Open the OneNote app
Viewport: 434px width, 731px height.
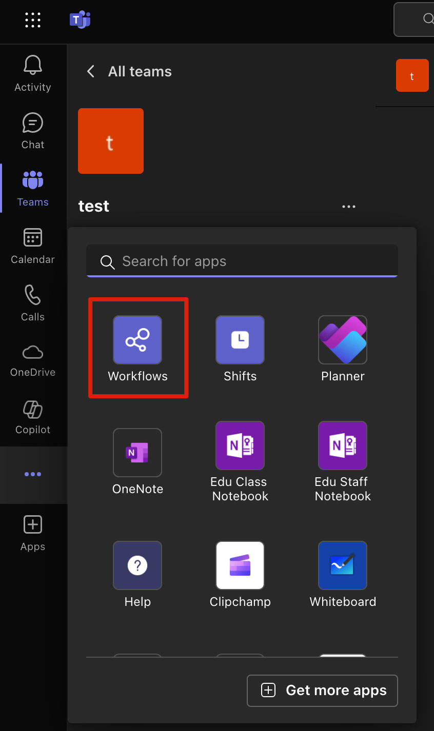137,461
